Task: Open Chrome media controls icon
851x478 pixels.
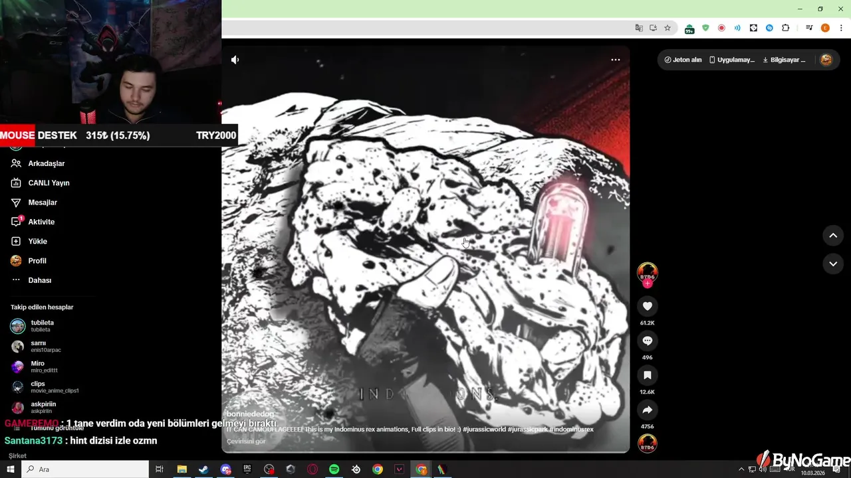Action: (x=809, y=28)
